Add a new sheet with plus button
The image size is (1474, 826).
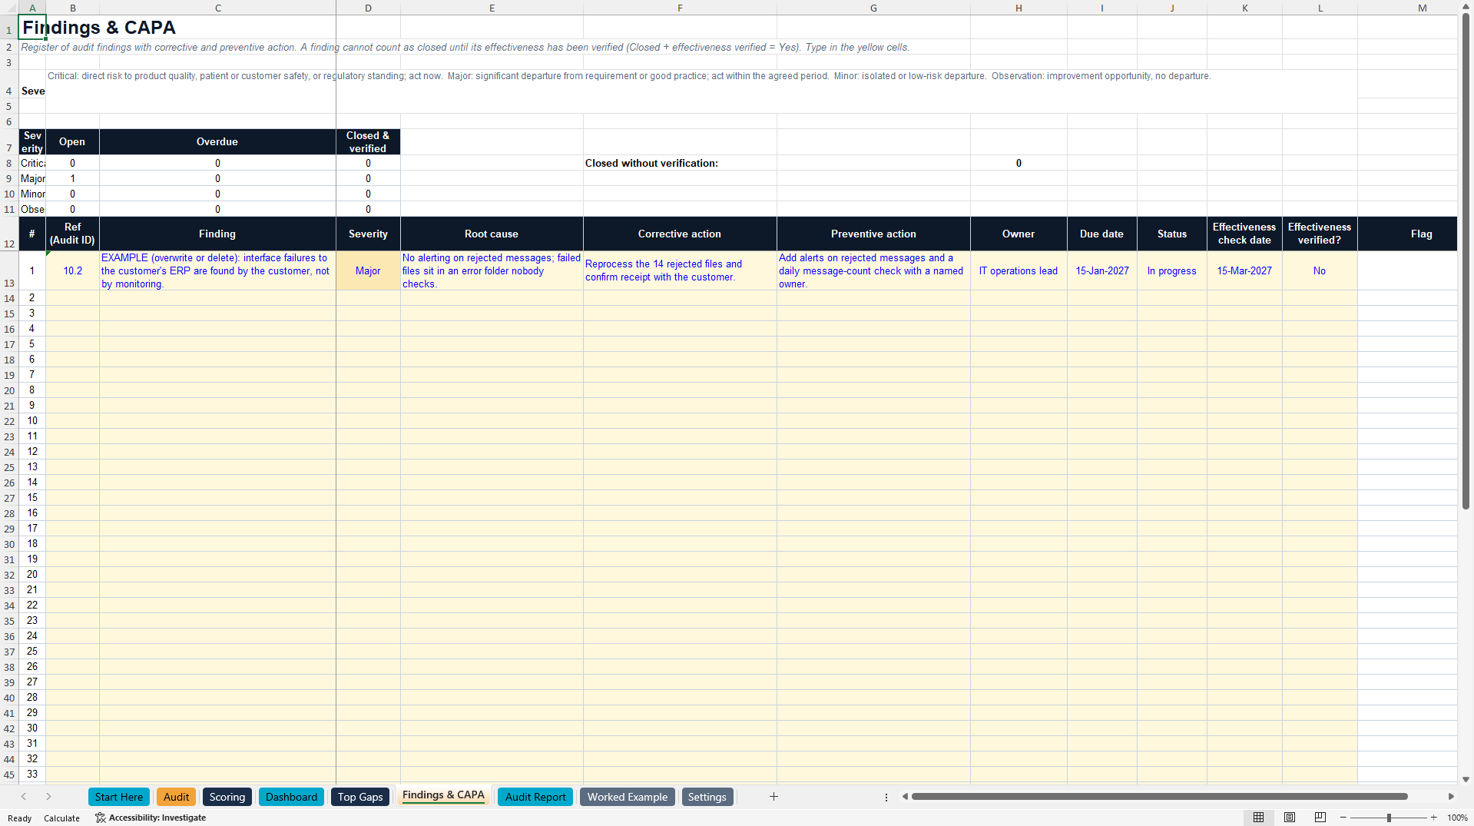[773, 797]
